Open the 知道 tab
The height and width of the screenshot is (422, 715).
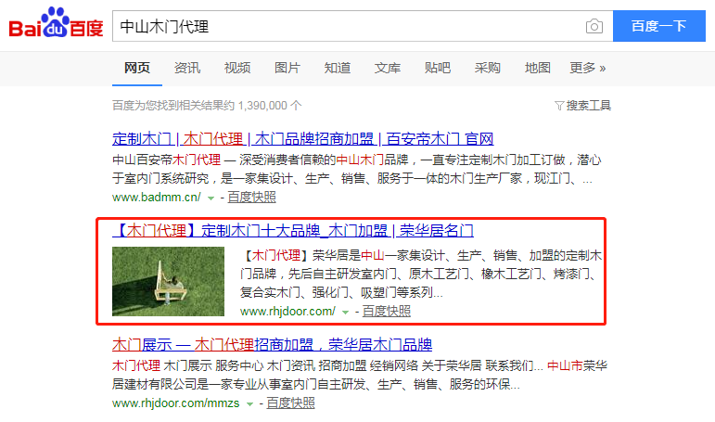(x=338, y=68)
